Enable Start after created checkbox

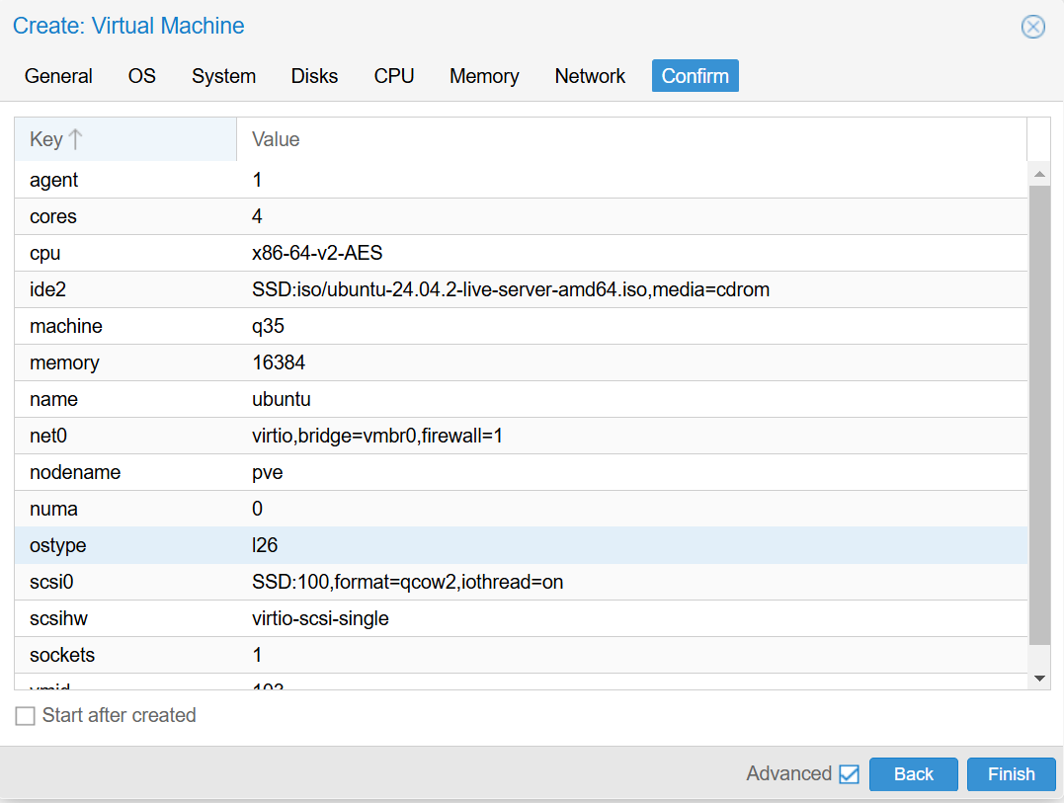pyautogui.click(x=26, y=716)
